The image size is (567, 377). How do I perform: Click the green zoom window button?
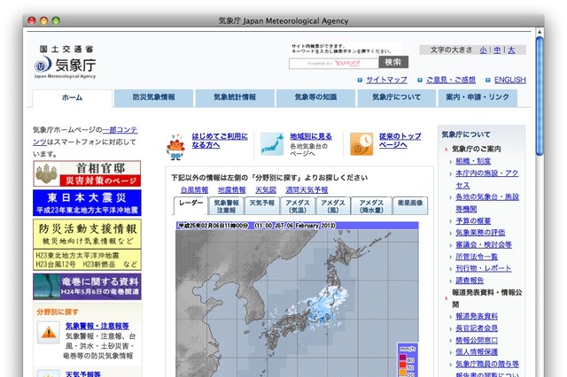[56, 21]
